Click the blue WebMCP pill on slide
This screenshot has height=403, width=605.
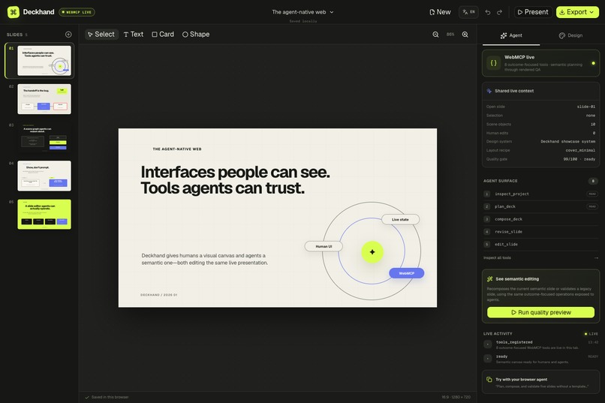tap(407, 273)
